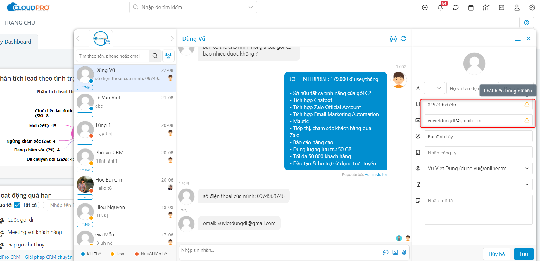540x261 pixels.
Task: Go to previous channel with left chevron
Action: tap(78, 38)
